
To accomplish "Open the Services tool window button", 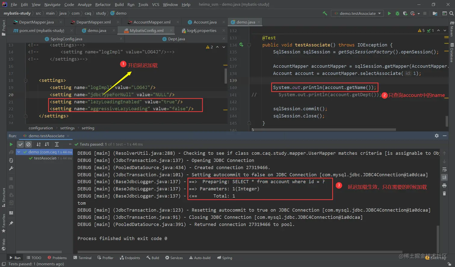I will pyautogui.click(x=174, y=258).
